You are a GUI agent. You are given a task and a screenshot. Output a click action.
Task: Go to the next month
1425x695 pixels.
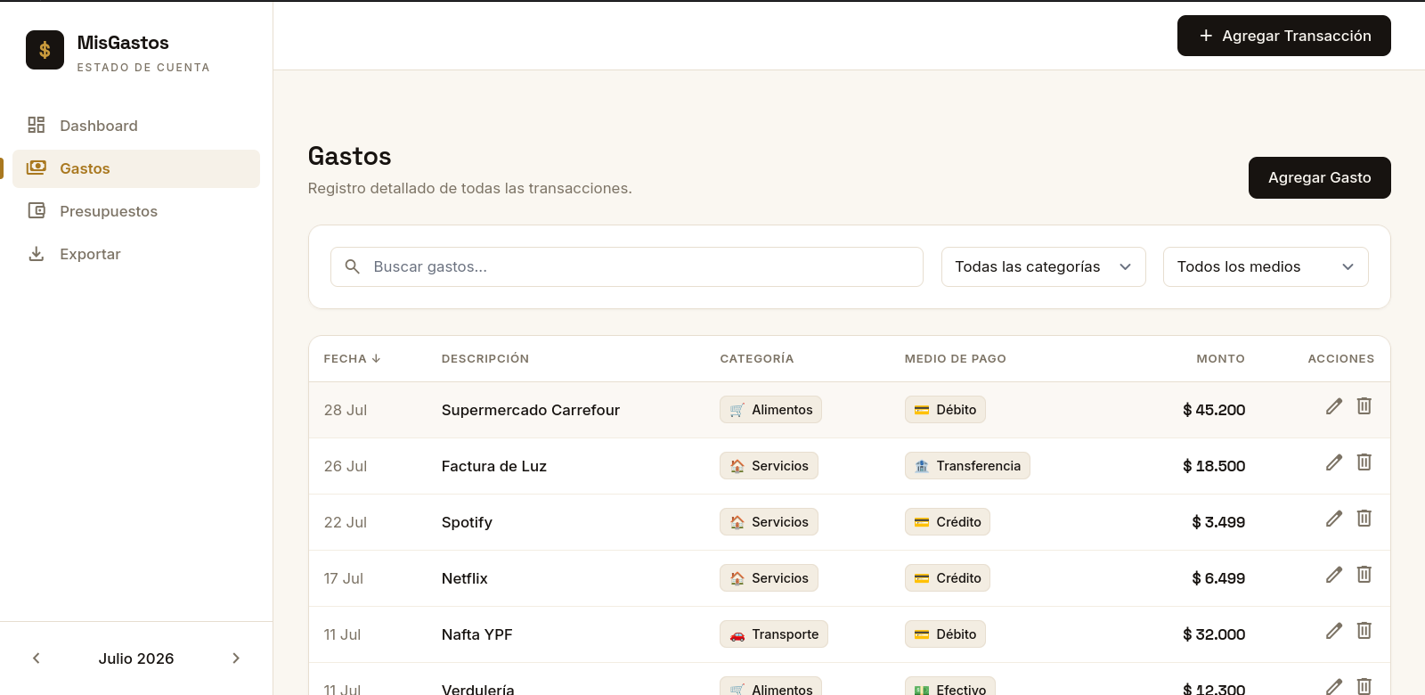click(236, 658)
